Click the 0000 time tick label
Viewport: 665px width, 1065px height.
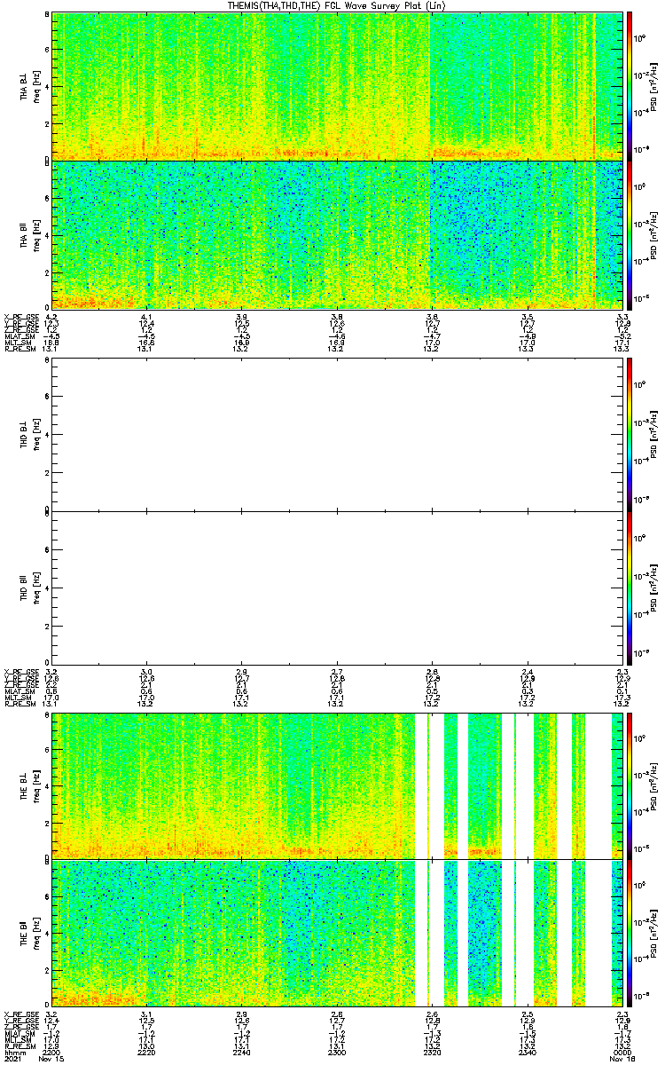(x=622, y=1051)
